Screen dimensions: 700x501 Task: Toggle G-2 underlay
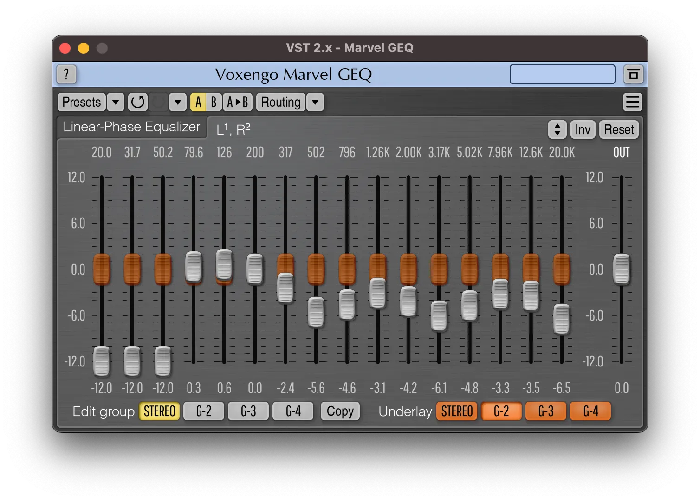[501, 411]
